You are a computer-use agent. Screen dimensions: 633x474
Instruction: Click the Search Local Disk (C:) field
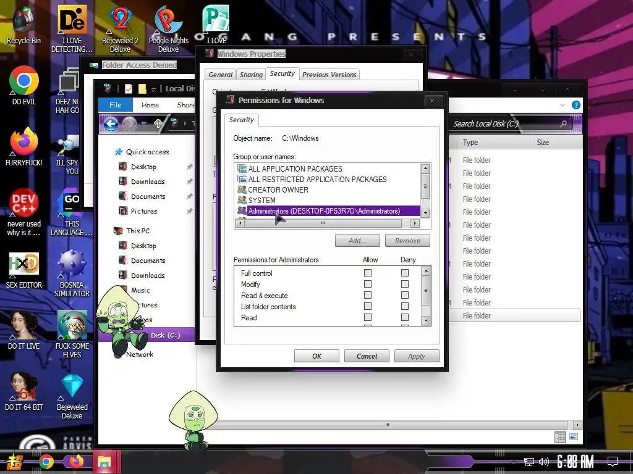point(511,123)
